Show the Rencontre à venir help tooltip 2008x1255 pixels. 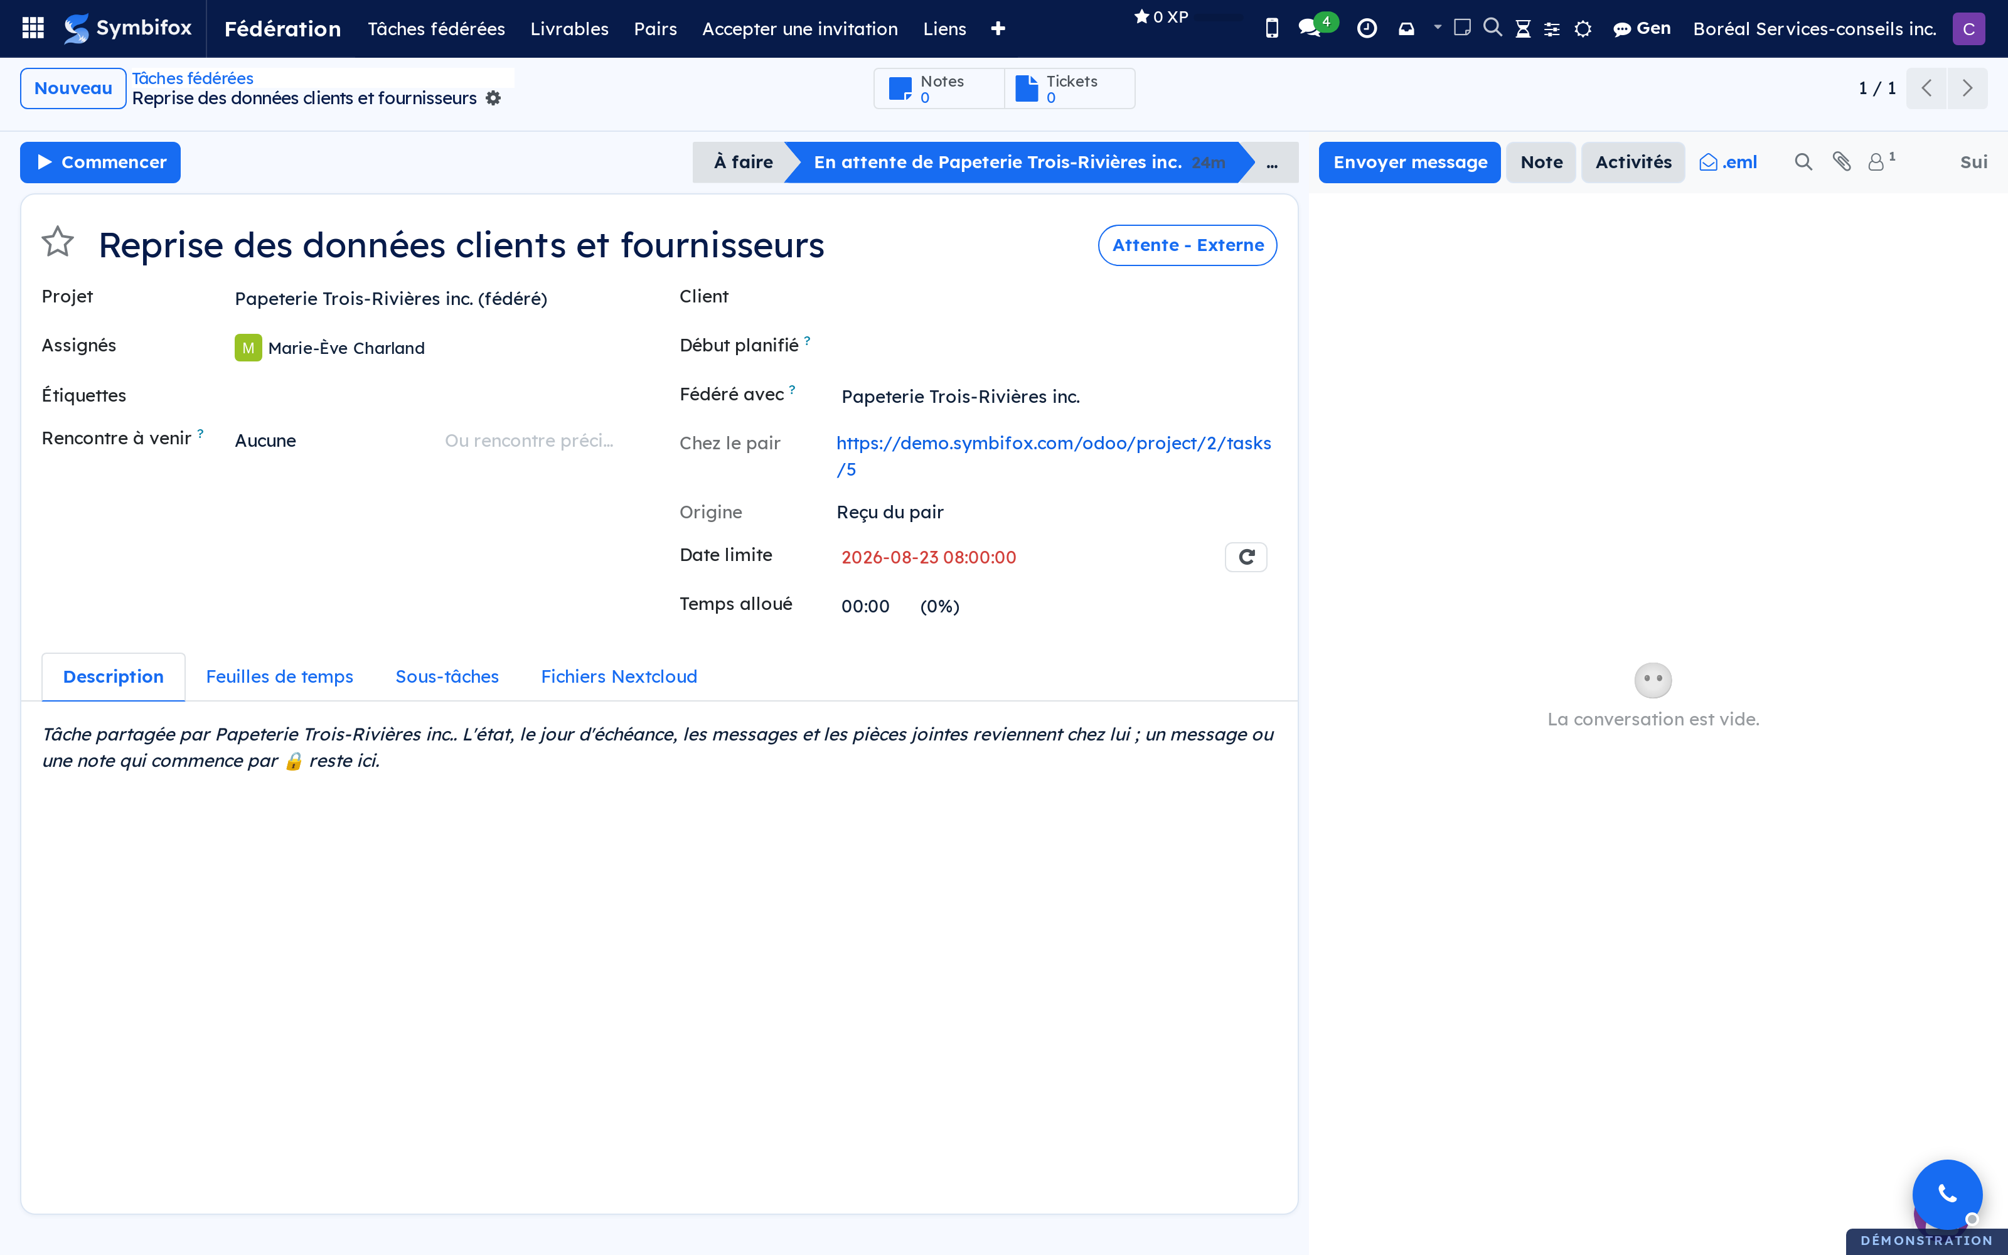click(x=200, y=433)
